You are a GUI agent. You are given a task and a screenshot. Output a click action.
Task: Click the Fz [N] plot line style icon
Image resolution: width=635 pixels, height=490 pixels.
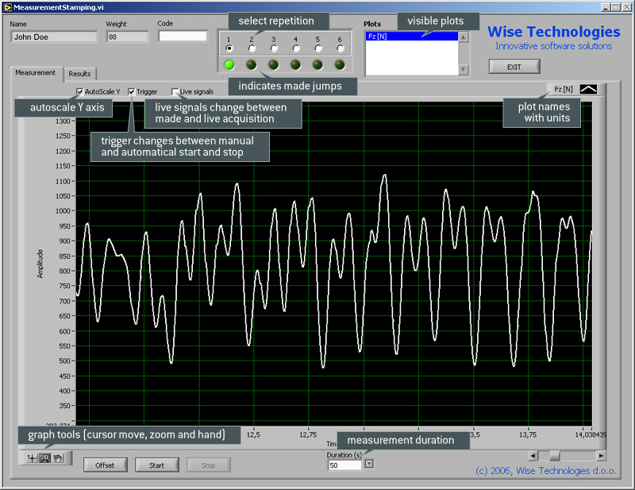[x=588, y=89]
